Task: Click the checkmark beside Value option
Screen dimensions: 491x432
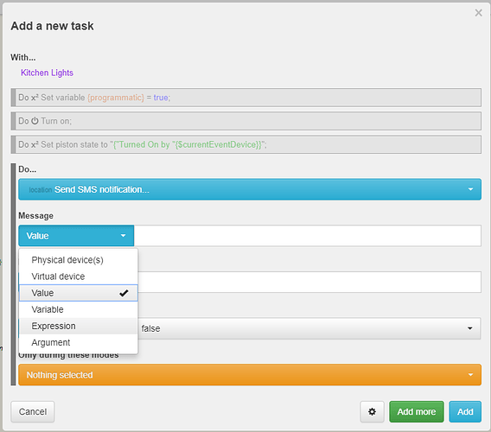Action: click(x=124, y=293)
